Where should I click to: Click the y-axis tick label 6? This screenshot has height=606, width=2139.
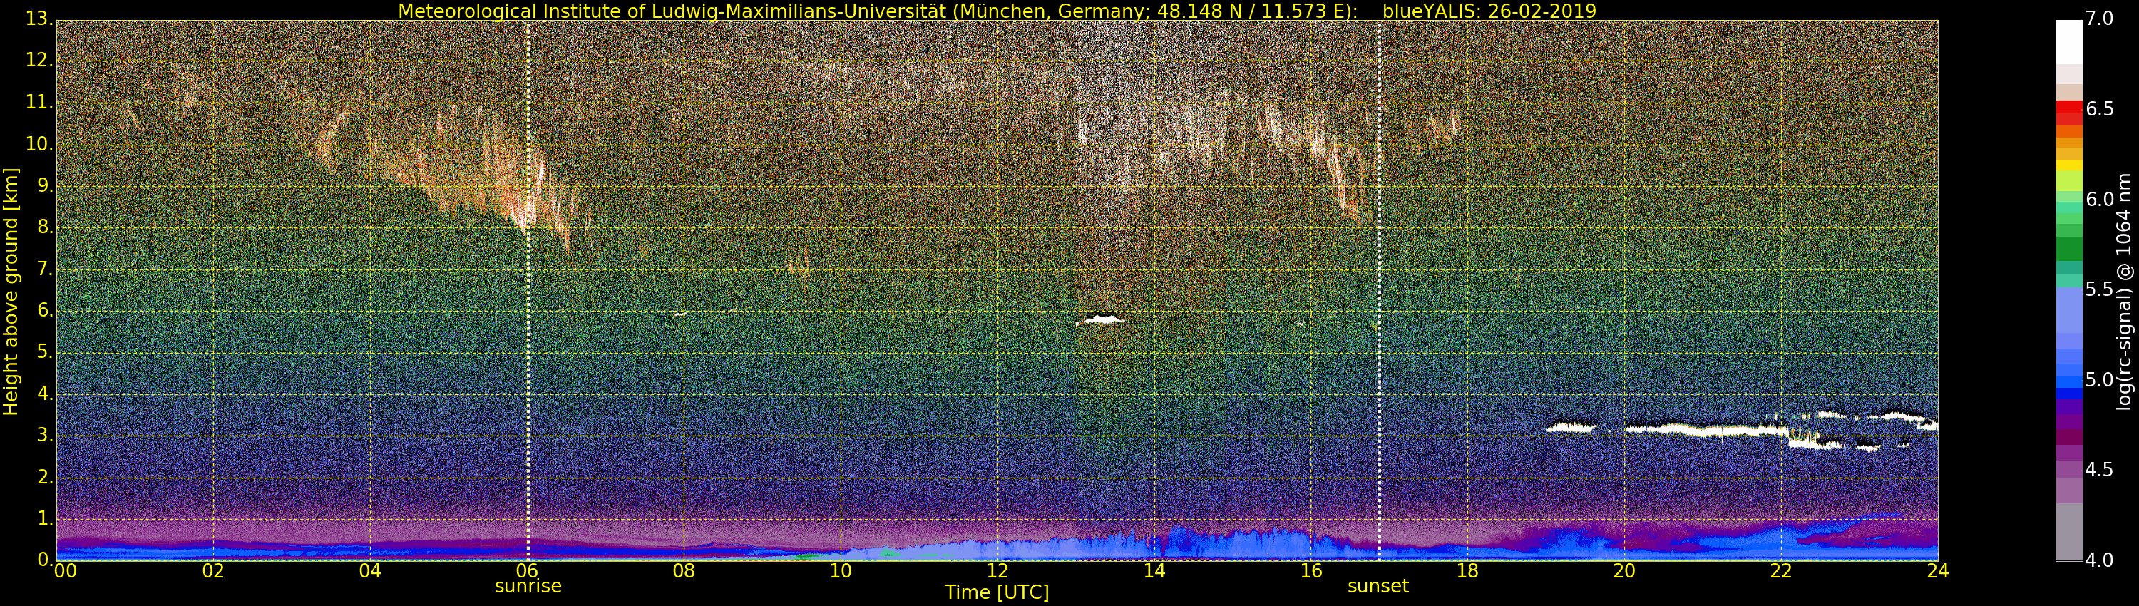[x=45, y=310]
